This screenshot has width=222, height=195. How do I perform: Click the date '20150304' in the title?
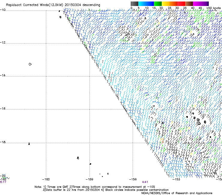point(73,5)
